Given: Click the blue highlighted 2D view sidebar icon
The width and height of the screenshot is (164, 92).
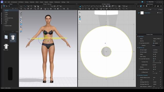Looking at the screenshot, I should (80, 19).
